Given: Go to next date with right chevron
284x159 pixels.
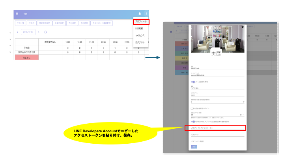Looking at the screenshot, I should pos(39,32).
